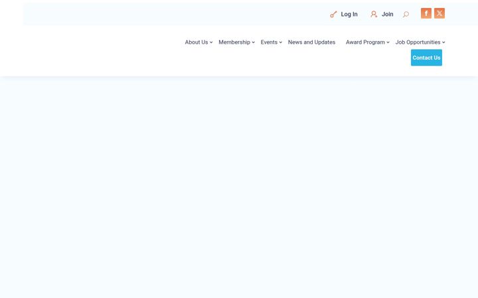The height and width of the screenshot is (298, 478).
Task: Open the X (Twitter) social icon
Action: (439, 13)
